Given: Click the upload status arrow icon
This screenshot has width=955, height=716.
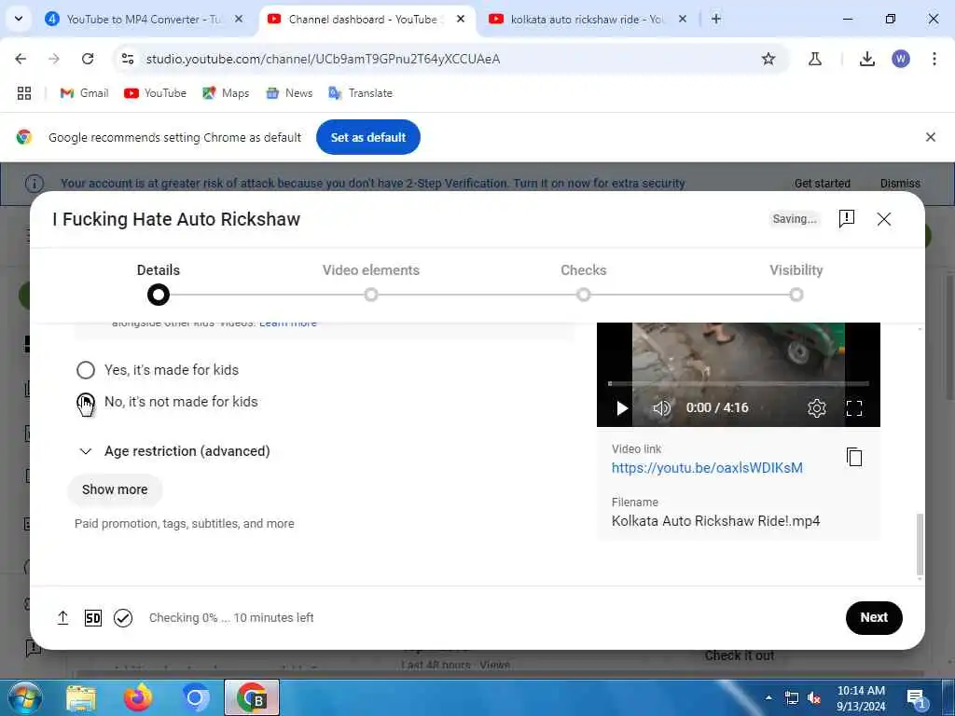Looking at the screenshot, I should (62, 617).
